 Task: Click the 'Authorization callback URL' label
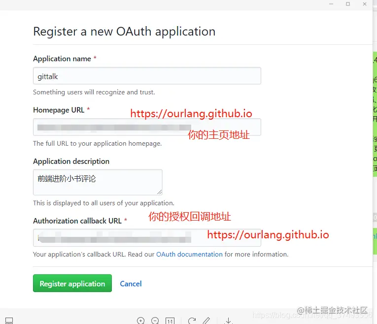(x=77, y=221)
